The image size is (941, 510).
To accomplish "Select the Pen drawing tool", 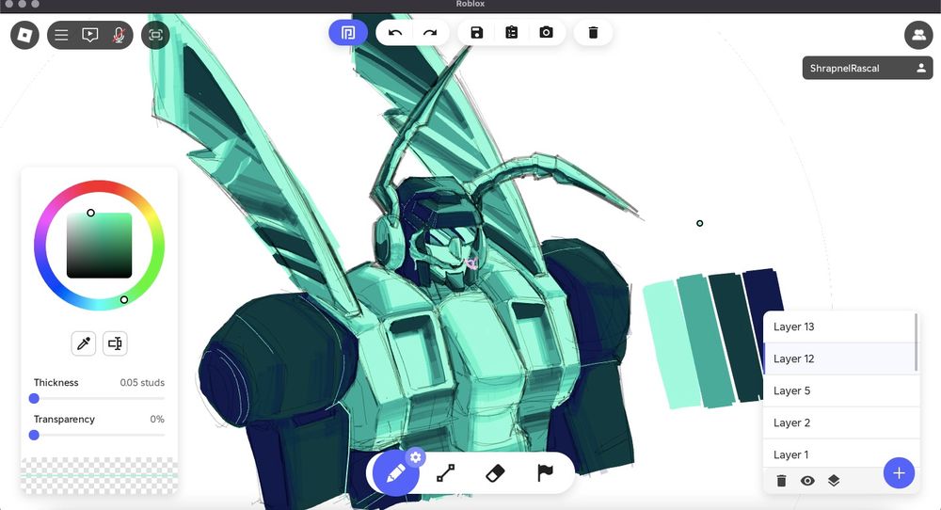I will (395, 472).
